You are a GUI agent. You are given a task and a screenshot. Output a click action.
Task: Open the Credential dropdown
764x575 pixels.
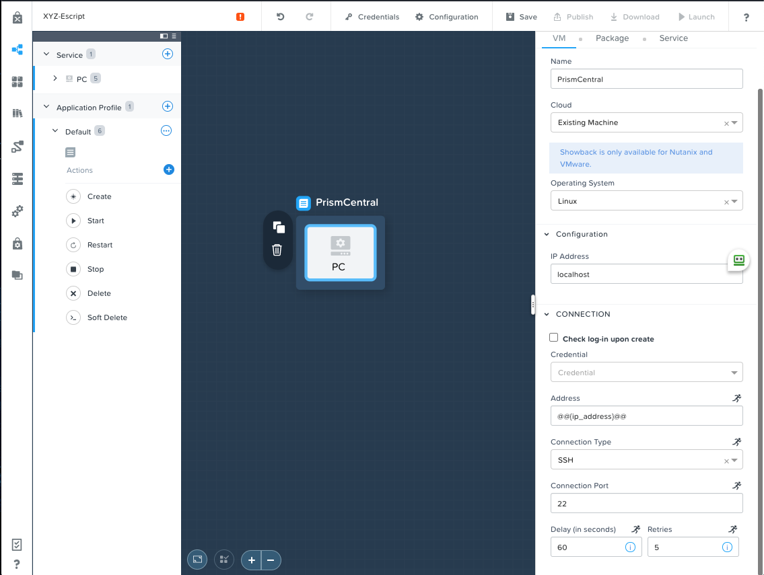(x=647, y=373)
